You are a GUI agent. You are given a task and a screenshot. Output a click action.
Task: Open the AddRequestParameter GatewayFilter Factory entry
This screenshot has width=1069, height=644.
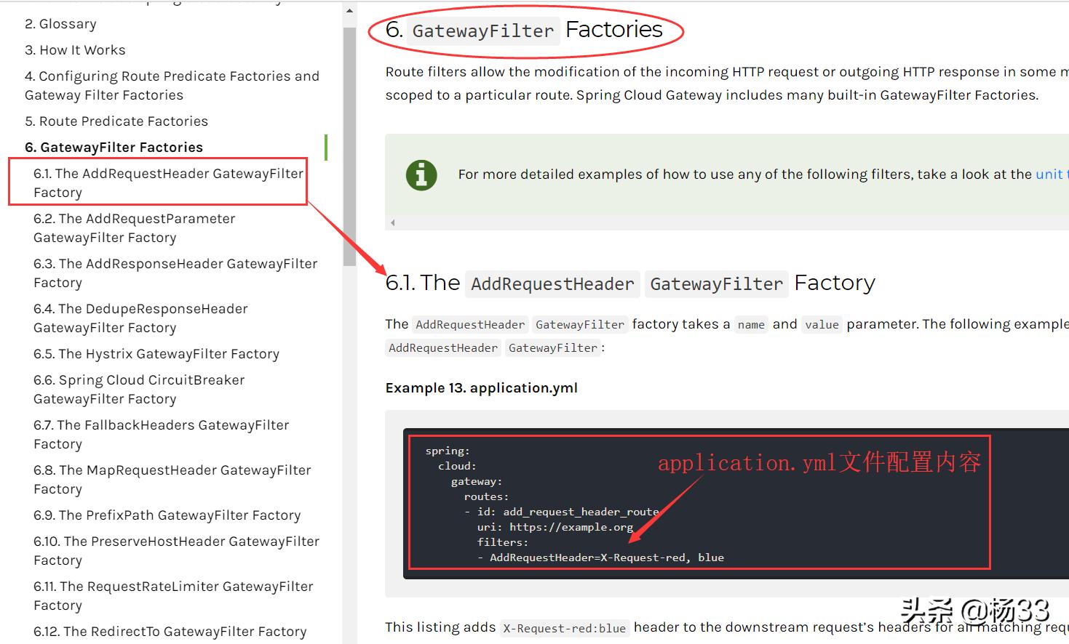(134, 228)
